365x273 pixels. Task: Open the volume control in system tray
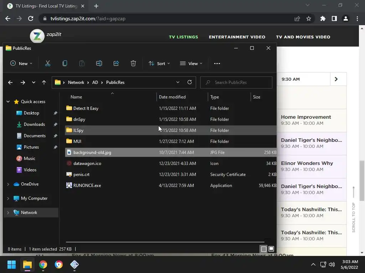coord(332,264)
